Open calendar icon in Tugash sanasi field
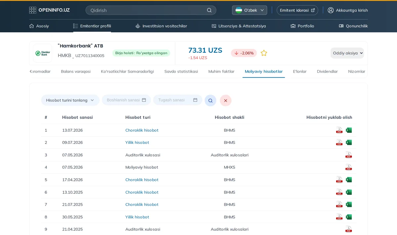The height and width of the screenshot is (235, 397). [195, 100]
